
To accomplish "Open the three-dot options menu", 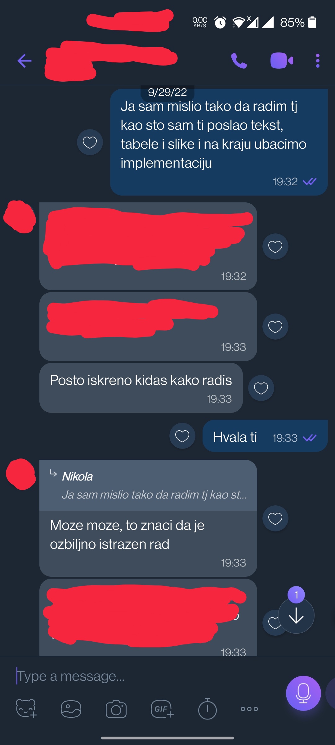I will (318, 61).
